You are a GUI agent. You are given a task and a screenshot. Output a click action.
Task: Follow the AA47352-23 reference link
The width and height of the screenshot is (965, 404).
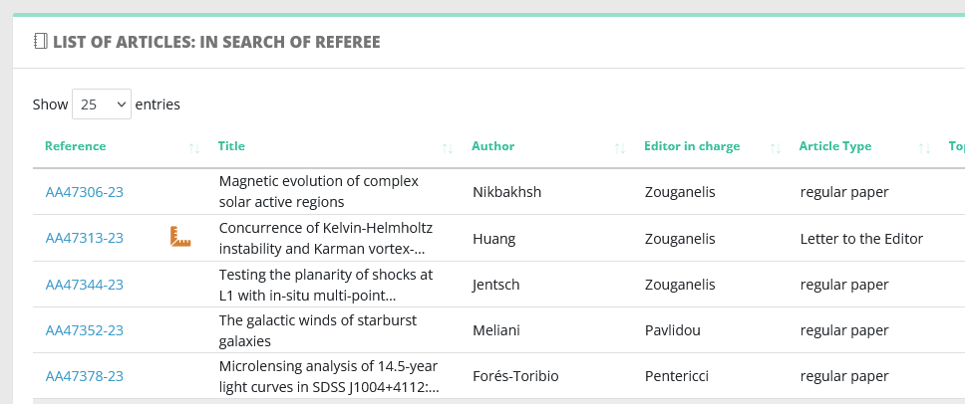click(x=85, y=330)
